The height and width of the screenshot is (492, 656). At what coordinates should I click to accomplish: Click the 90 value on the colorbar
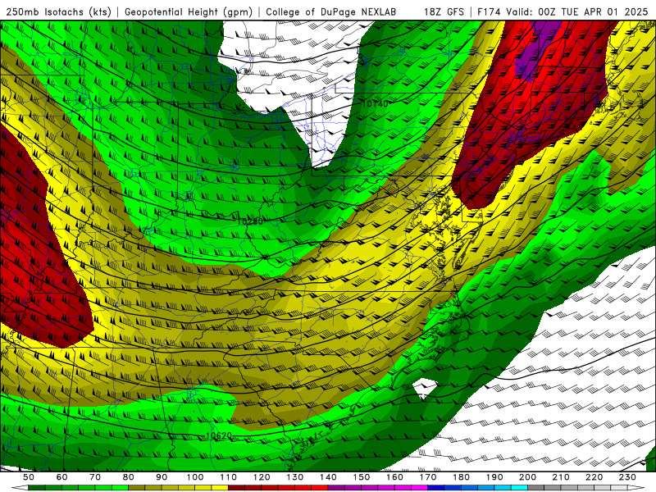162,477
